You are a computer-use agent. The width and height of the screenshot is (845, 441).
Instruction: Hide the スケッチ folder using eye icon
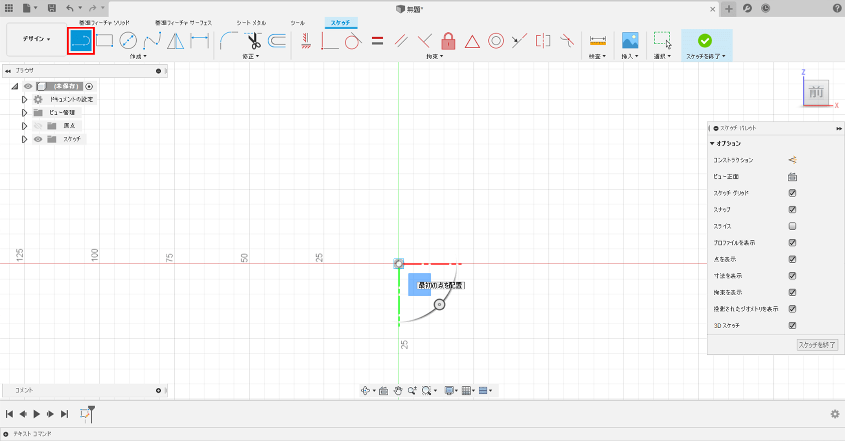click(38, 139)
